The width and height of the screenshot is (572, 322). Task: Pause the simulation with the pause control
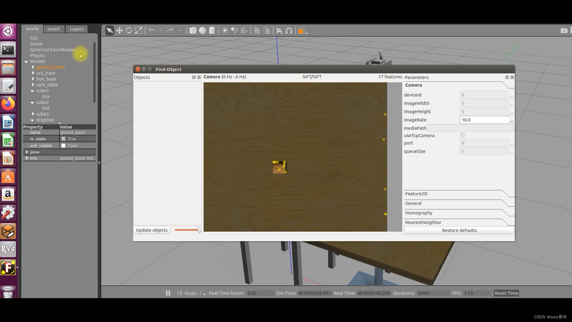(168, 293)
